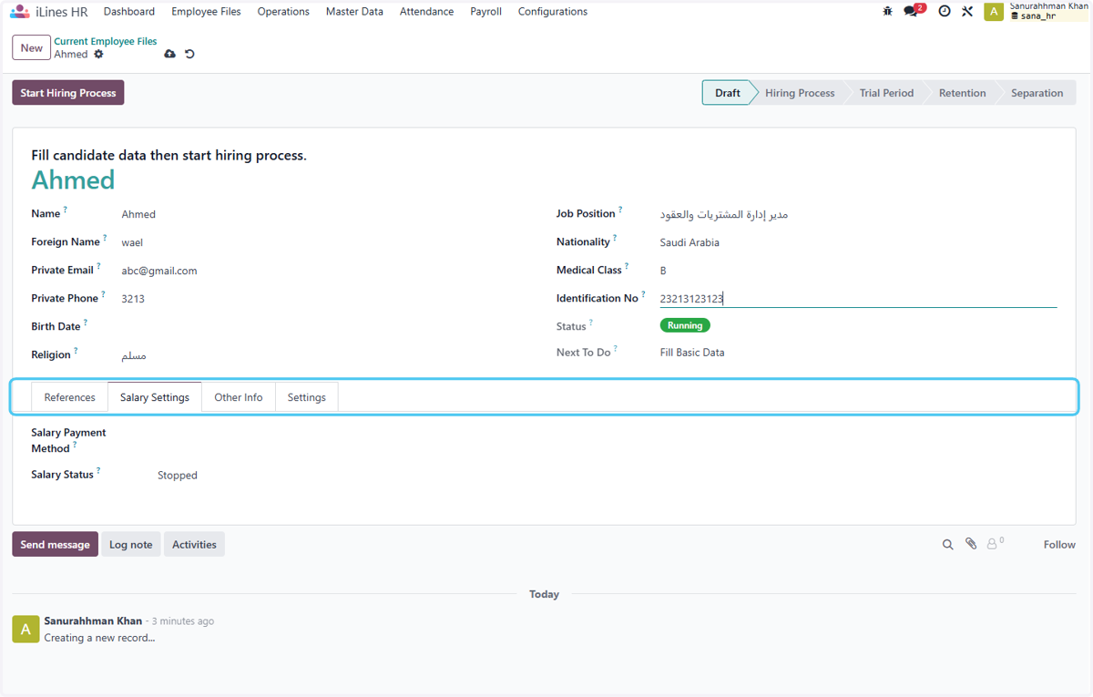Image resolution: width=1093 pixels, height=697 pixels.
Task: Switch to the Other Info tab
Action: tap(239, 397)
